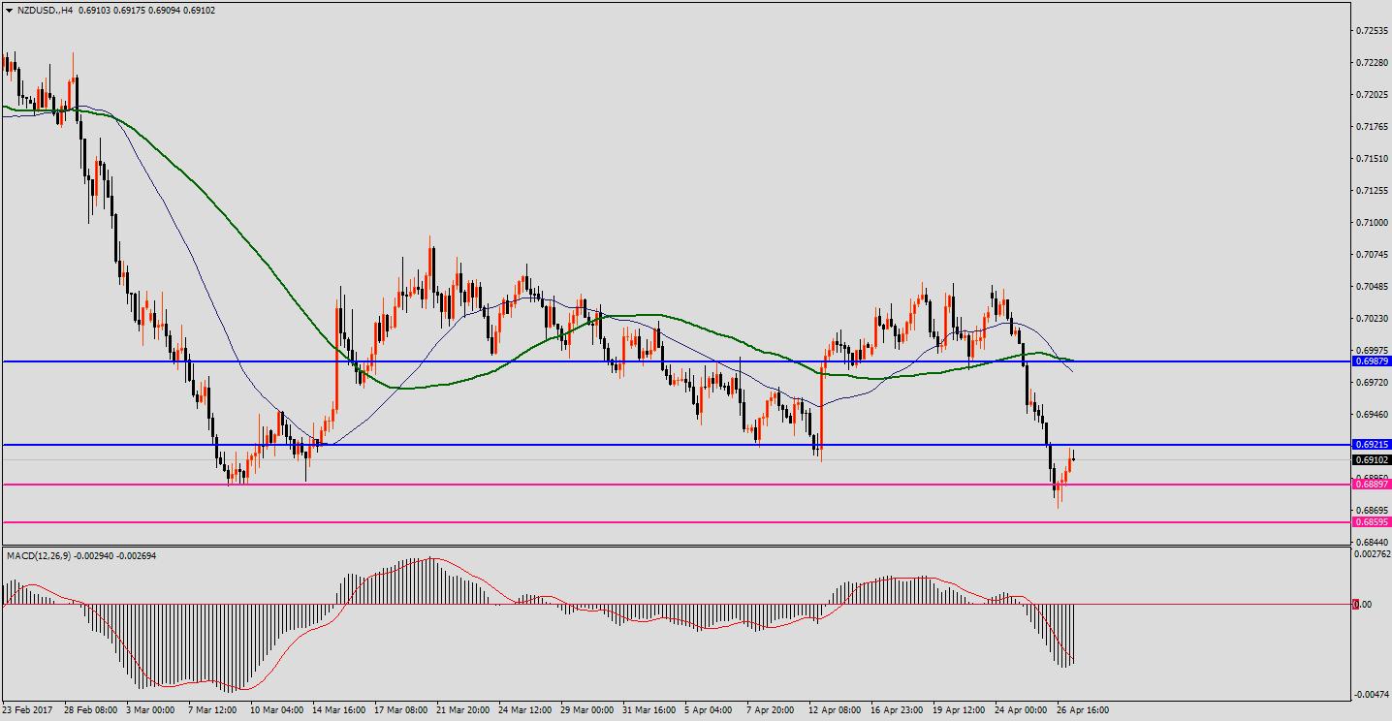This screenshot has width=1392, height=721.
Task: Click the red 0.00 MACD zero-level tag
Action: 1362,604
